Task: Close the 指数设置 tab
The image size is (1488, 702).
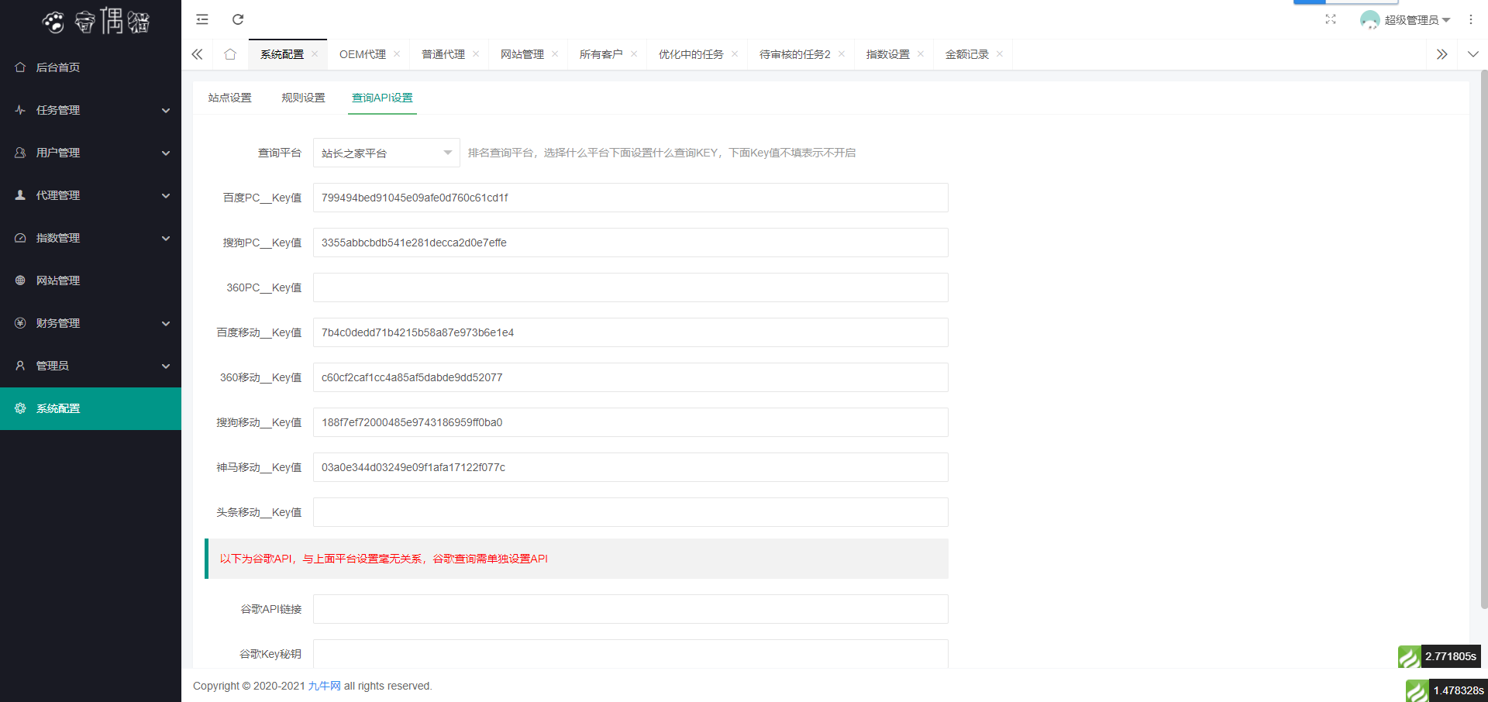Action: [921, 54]
